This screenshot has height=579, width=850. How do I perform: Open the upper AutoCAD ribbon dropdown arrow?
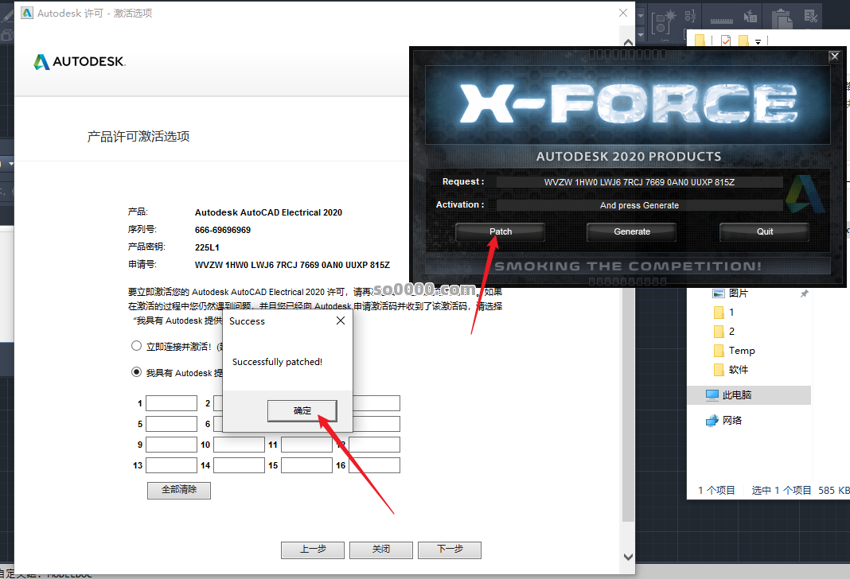[640, 16]
